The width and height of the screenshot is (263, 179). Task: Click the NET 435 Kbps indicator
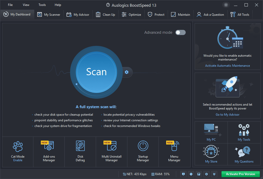tap(135, 174)
